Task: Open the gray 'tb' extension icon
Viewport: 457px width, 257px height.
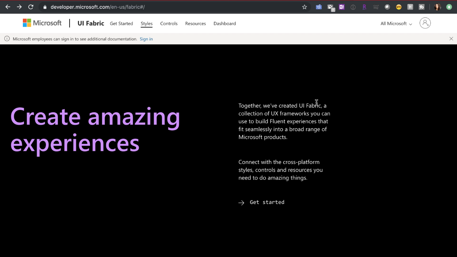Action: point(422,7)
